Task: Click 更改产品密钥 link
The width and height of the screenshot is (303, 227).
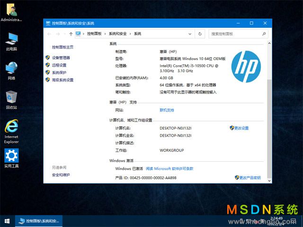Action: (x=250, y=178)
